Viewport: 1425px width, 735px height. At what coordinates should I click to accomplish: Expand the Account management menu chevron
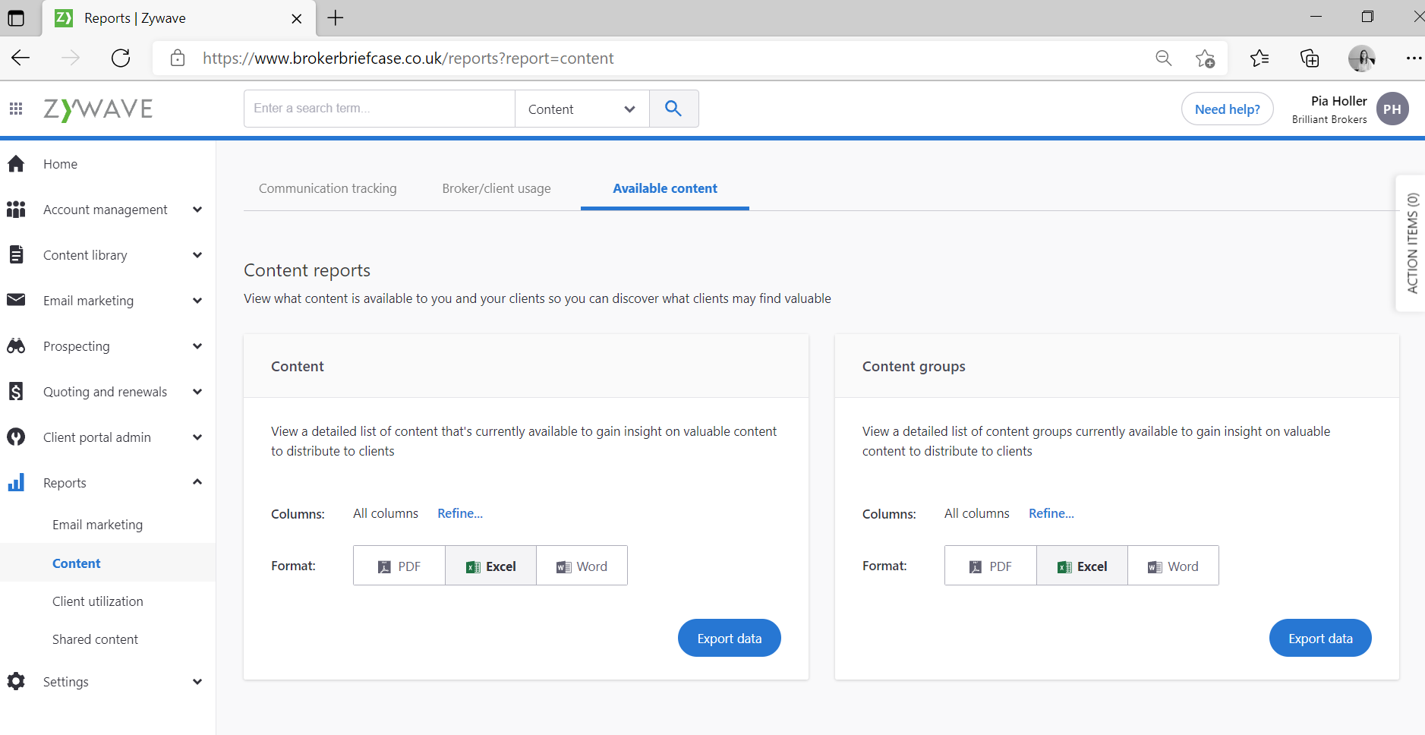(x=197, y=209)
